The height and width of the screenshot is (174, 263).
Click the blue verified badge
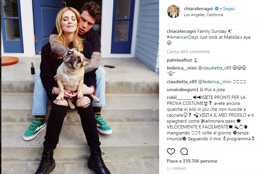(x=217, y=9)
